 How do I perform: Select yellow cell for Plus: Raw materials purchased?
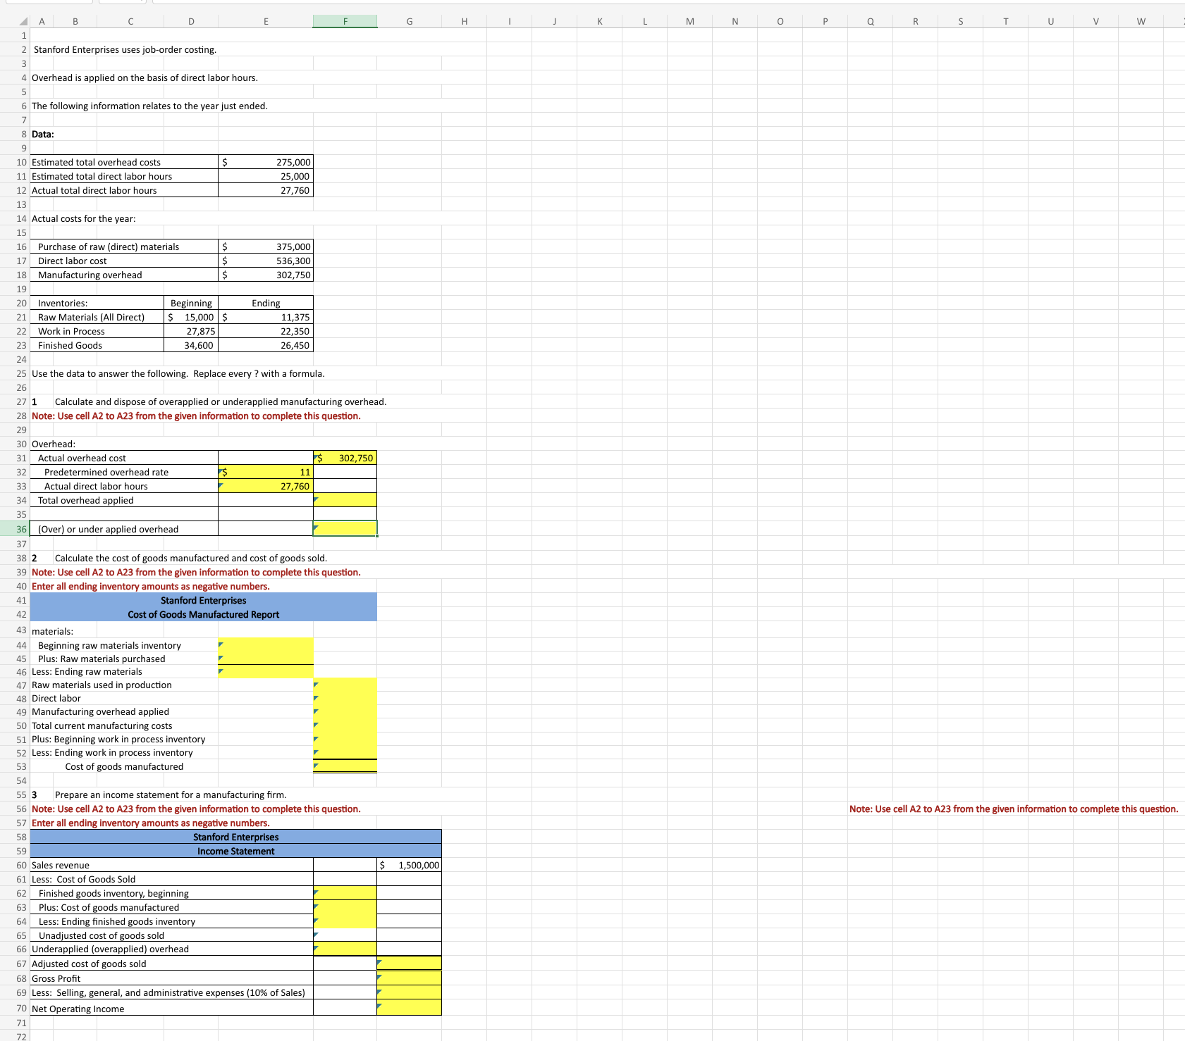tap(266, 659)
